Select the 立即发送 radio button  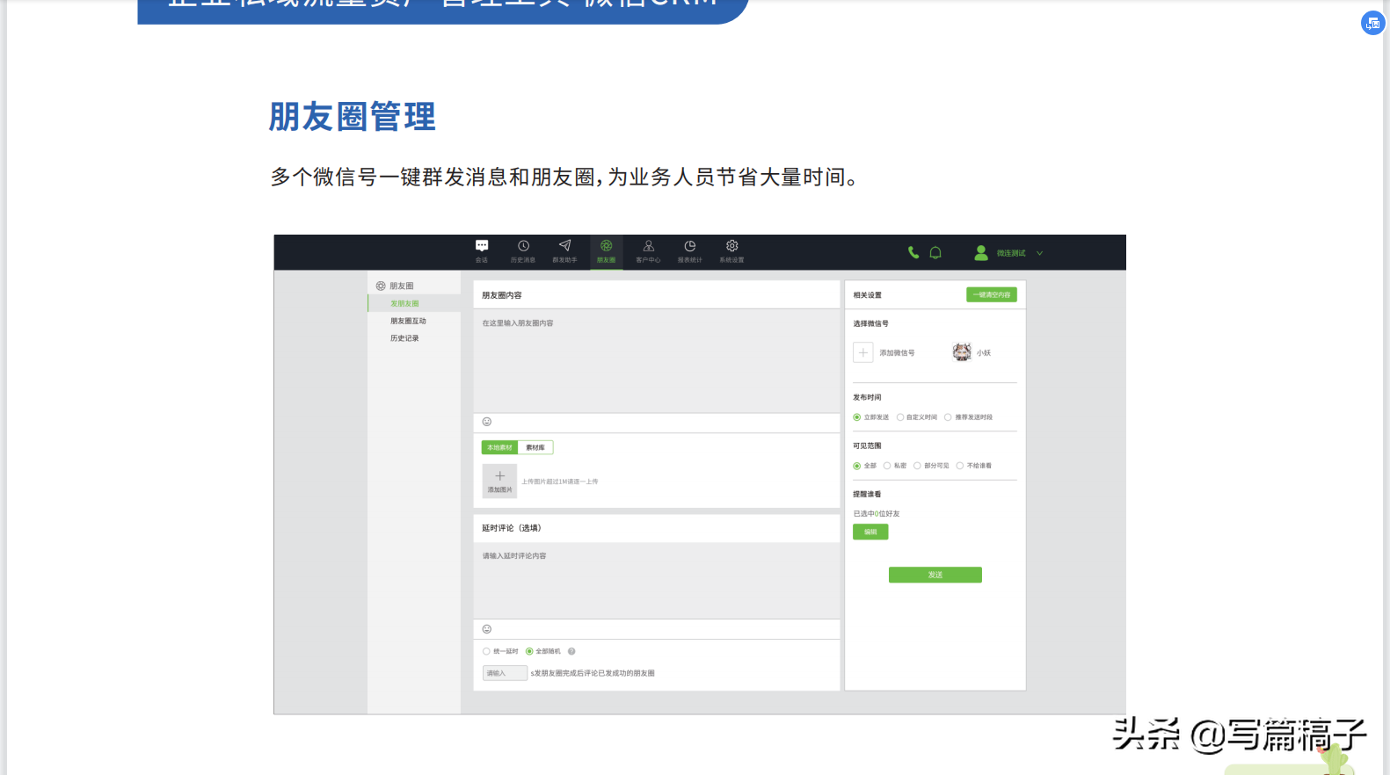tap(857, 417)
